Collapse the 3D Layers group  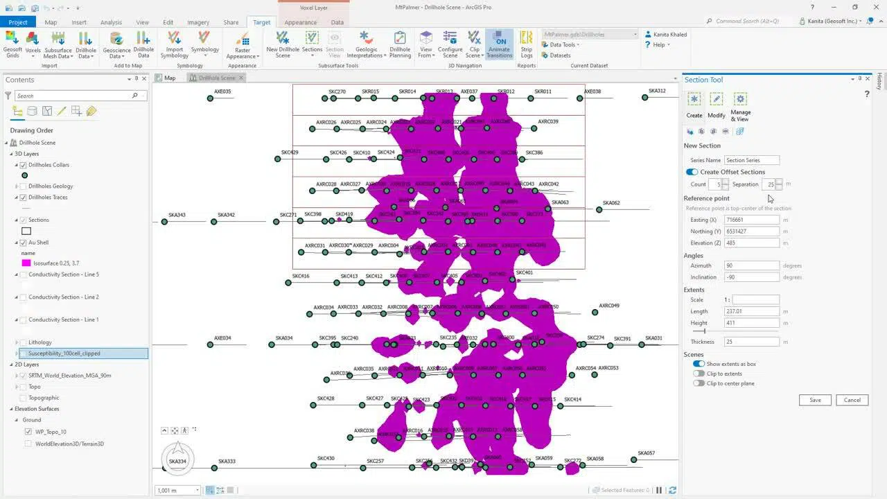point(12,154)
